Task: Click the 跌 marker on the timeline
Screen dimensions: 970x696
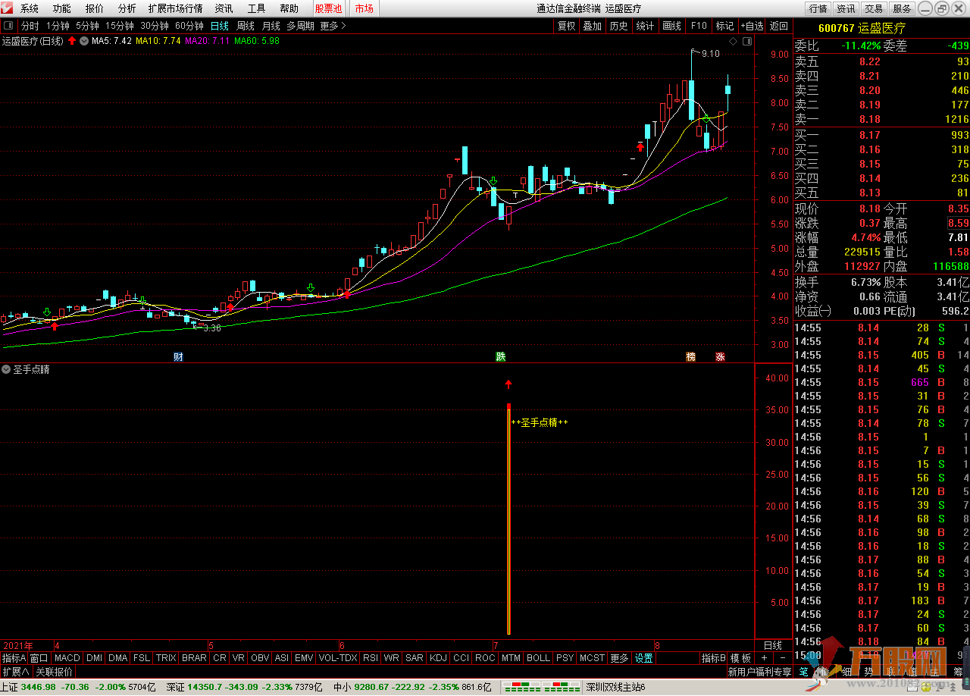Action: [x=500, y=356]
